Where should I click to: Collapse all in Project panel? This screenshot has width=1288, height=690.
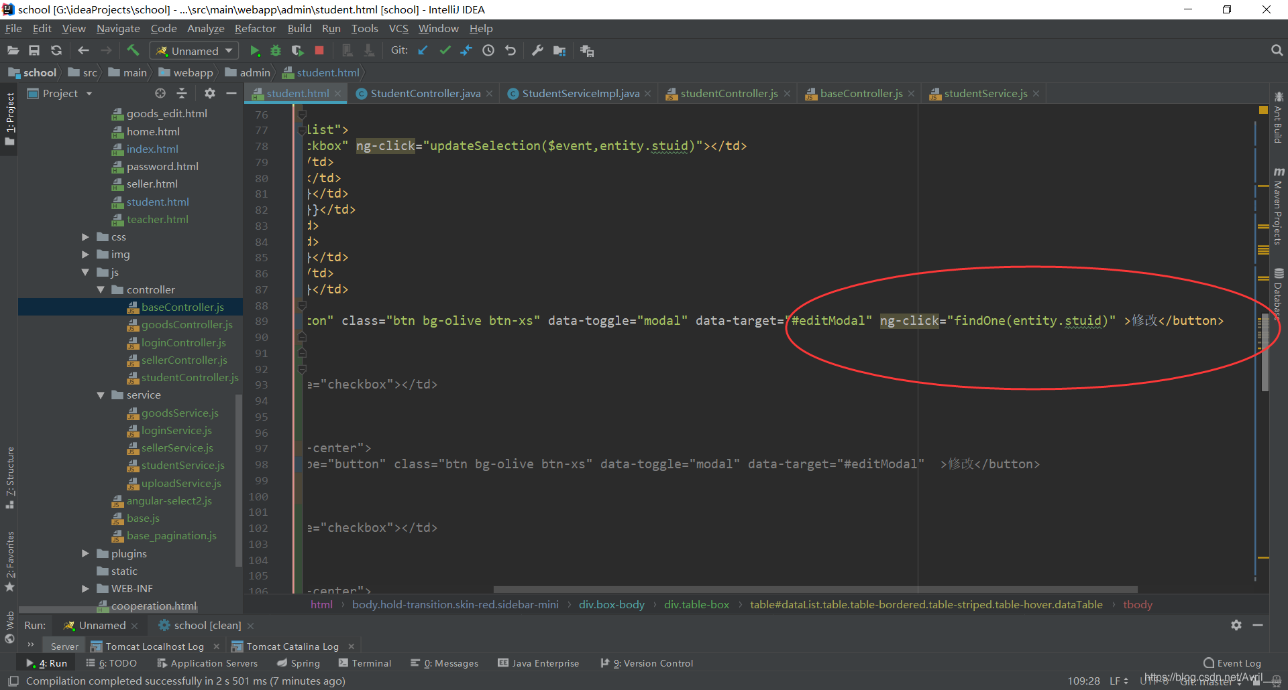(x=182, y=93)
